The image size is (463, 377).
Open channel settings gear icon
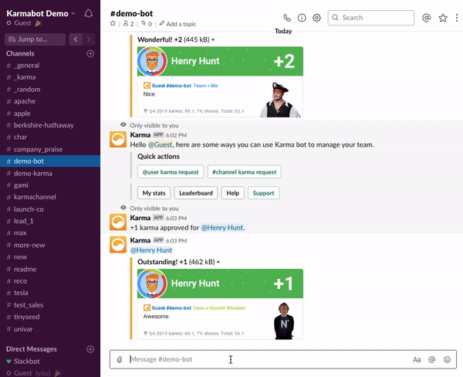point(316,18)
